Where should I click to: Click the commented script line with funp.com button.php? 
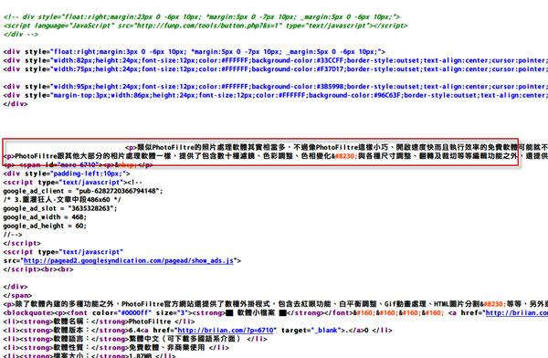205,26
